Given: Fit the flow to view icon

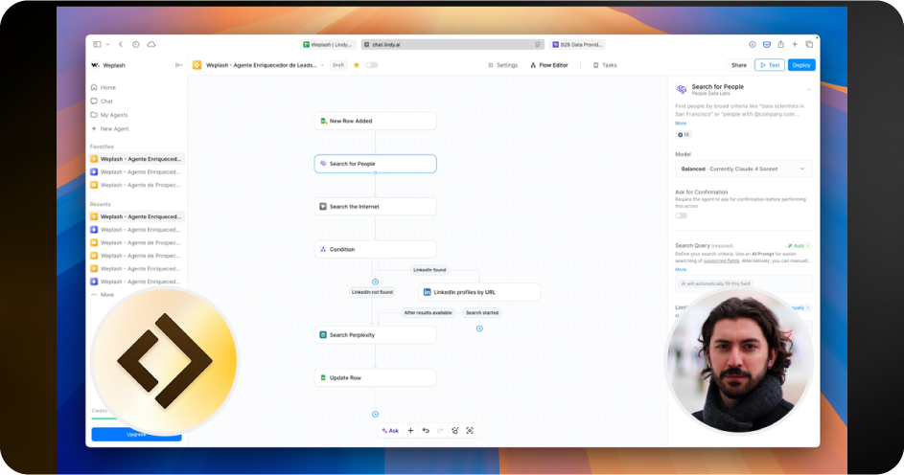Looking at the screenshot, I should click(x=470, y=431).
